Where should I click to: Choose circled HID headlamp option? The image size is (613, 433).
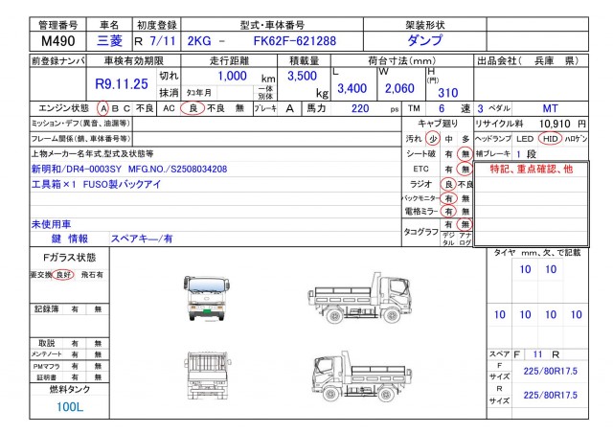[550, 138]
